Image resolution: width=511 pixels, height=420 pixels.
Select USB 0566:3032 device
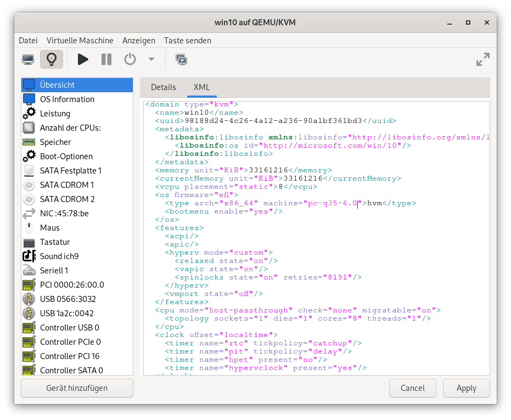click(77, 299)
